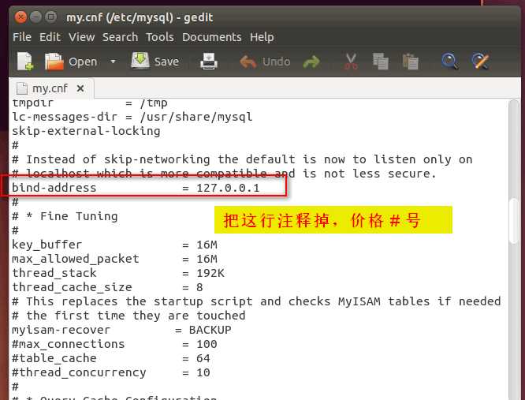Image resolution: width=525 pixels, height=400 pixels.
Task: Print the current document
Action: (x=209, y=62)
